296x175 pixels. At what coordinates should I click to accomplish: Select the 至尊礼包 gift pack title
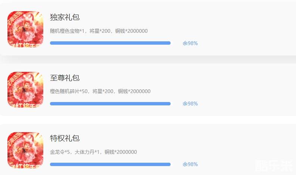(65, 78)
